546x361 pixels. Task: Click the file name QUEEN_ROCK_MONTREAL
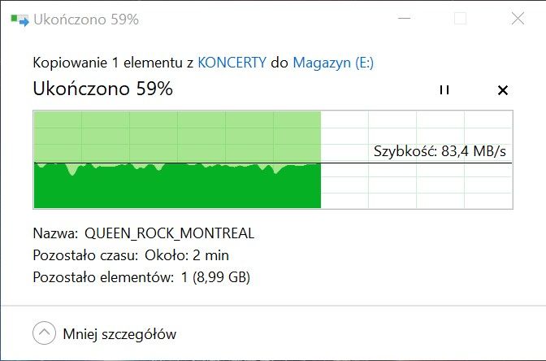point(169,233)
